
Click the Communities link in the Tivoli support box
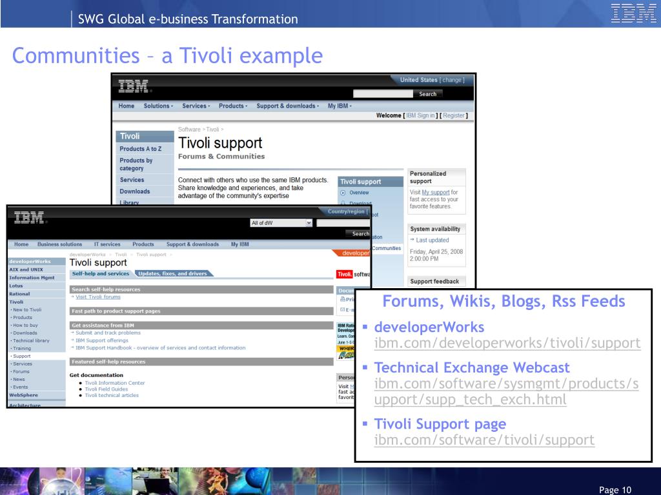[387, 248]
